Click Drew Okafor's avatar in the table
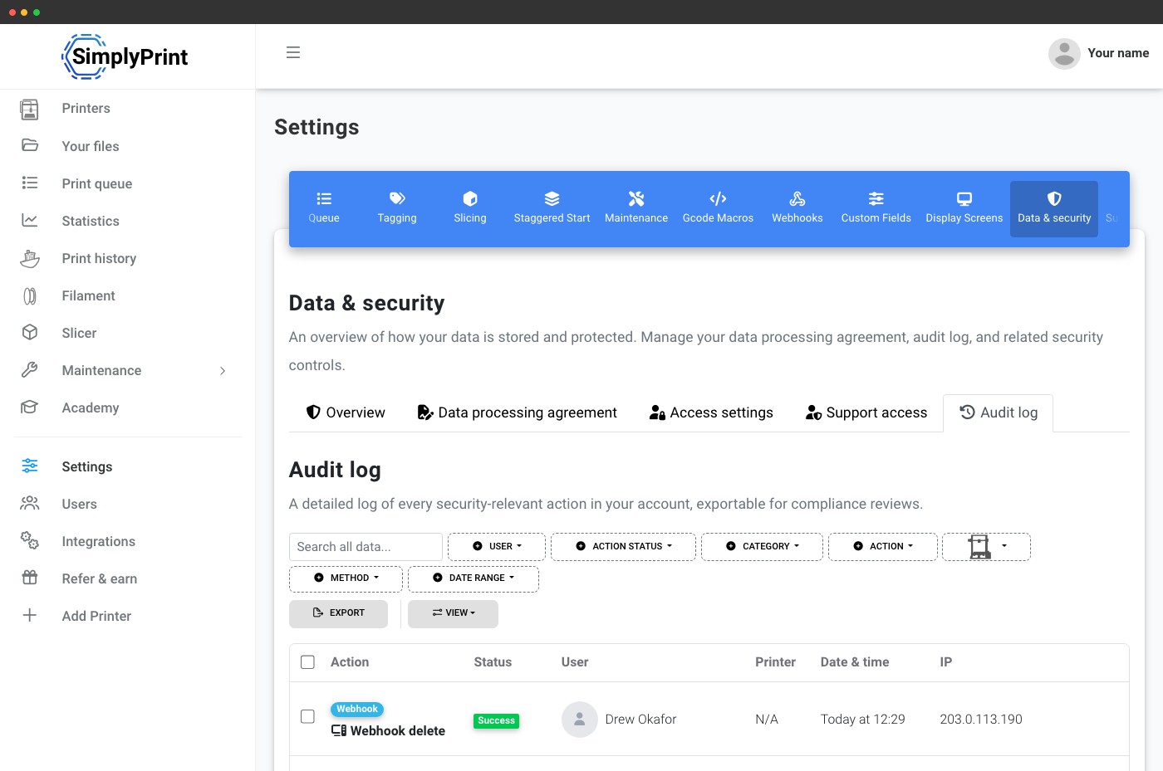The image size is (1163, 771). click(x=580, y=720)
